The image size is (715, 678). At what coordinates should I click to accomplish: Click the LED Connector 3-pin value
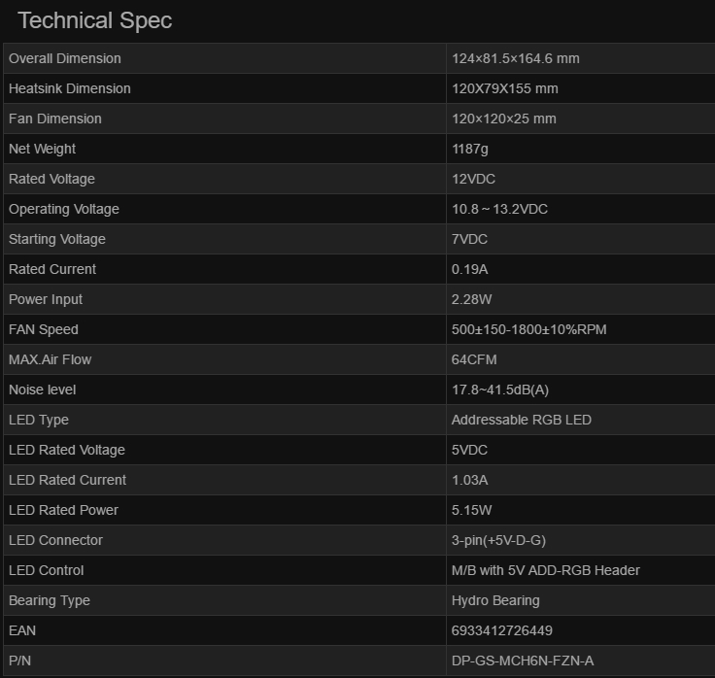point(502,540)
